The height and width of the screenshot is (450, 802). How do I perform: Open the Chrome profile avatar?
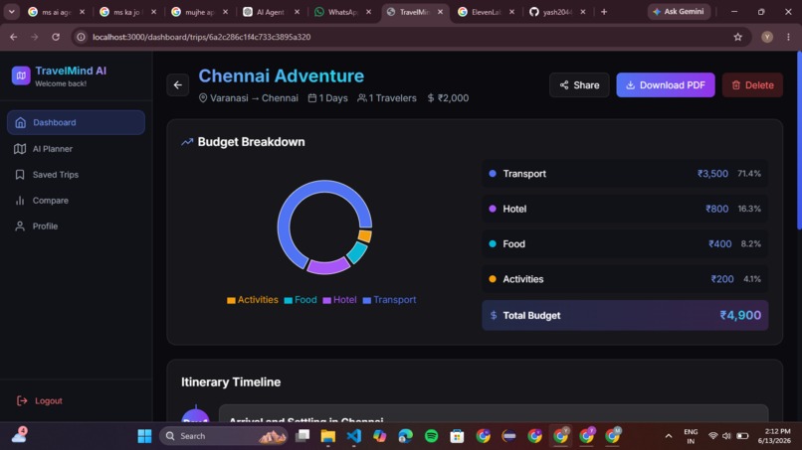pos(767,37)
